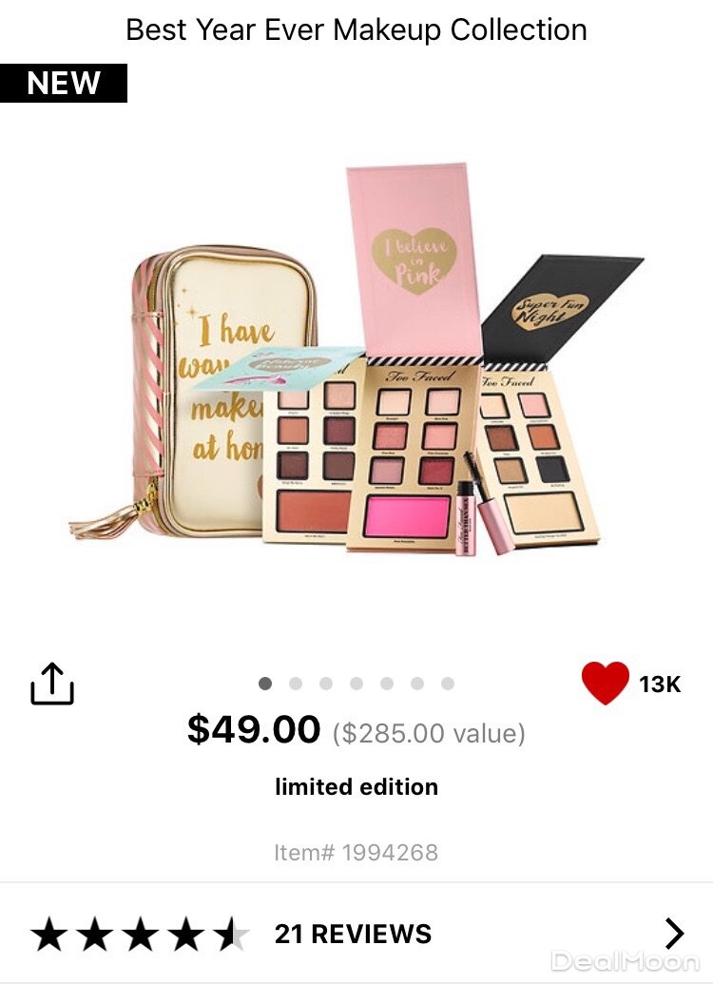Viewport: 713px width, 984px height.
Task: Tap the hot pink blush pan
Action: [x=409, y=515]
